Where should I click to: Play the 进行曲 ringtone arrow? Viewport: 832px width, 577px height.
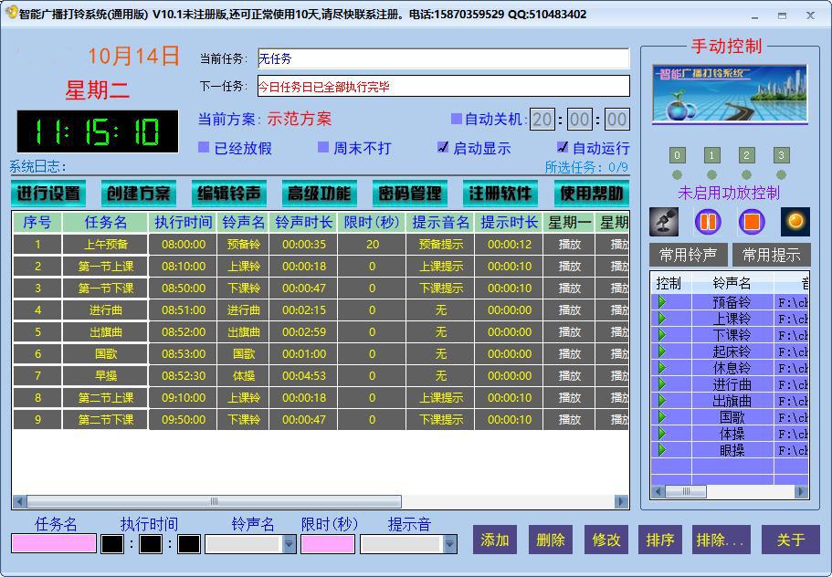click(x=662, y=384)
